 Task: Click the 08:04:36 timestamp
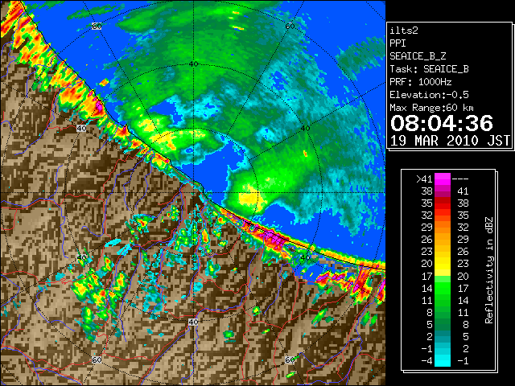click(x=442, y=123)
